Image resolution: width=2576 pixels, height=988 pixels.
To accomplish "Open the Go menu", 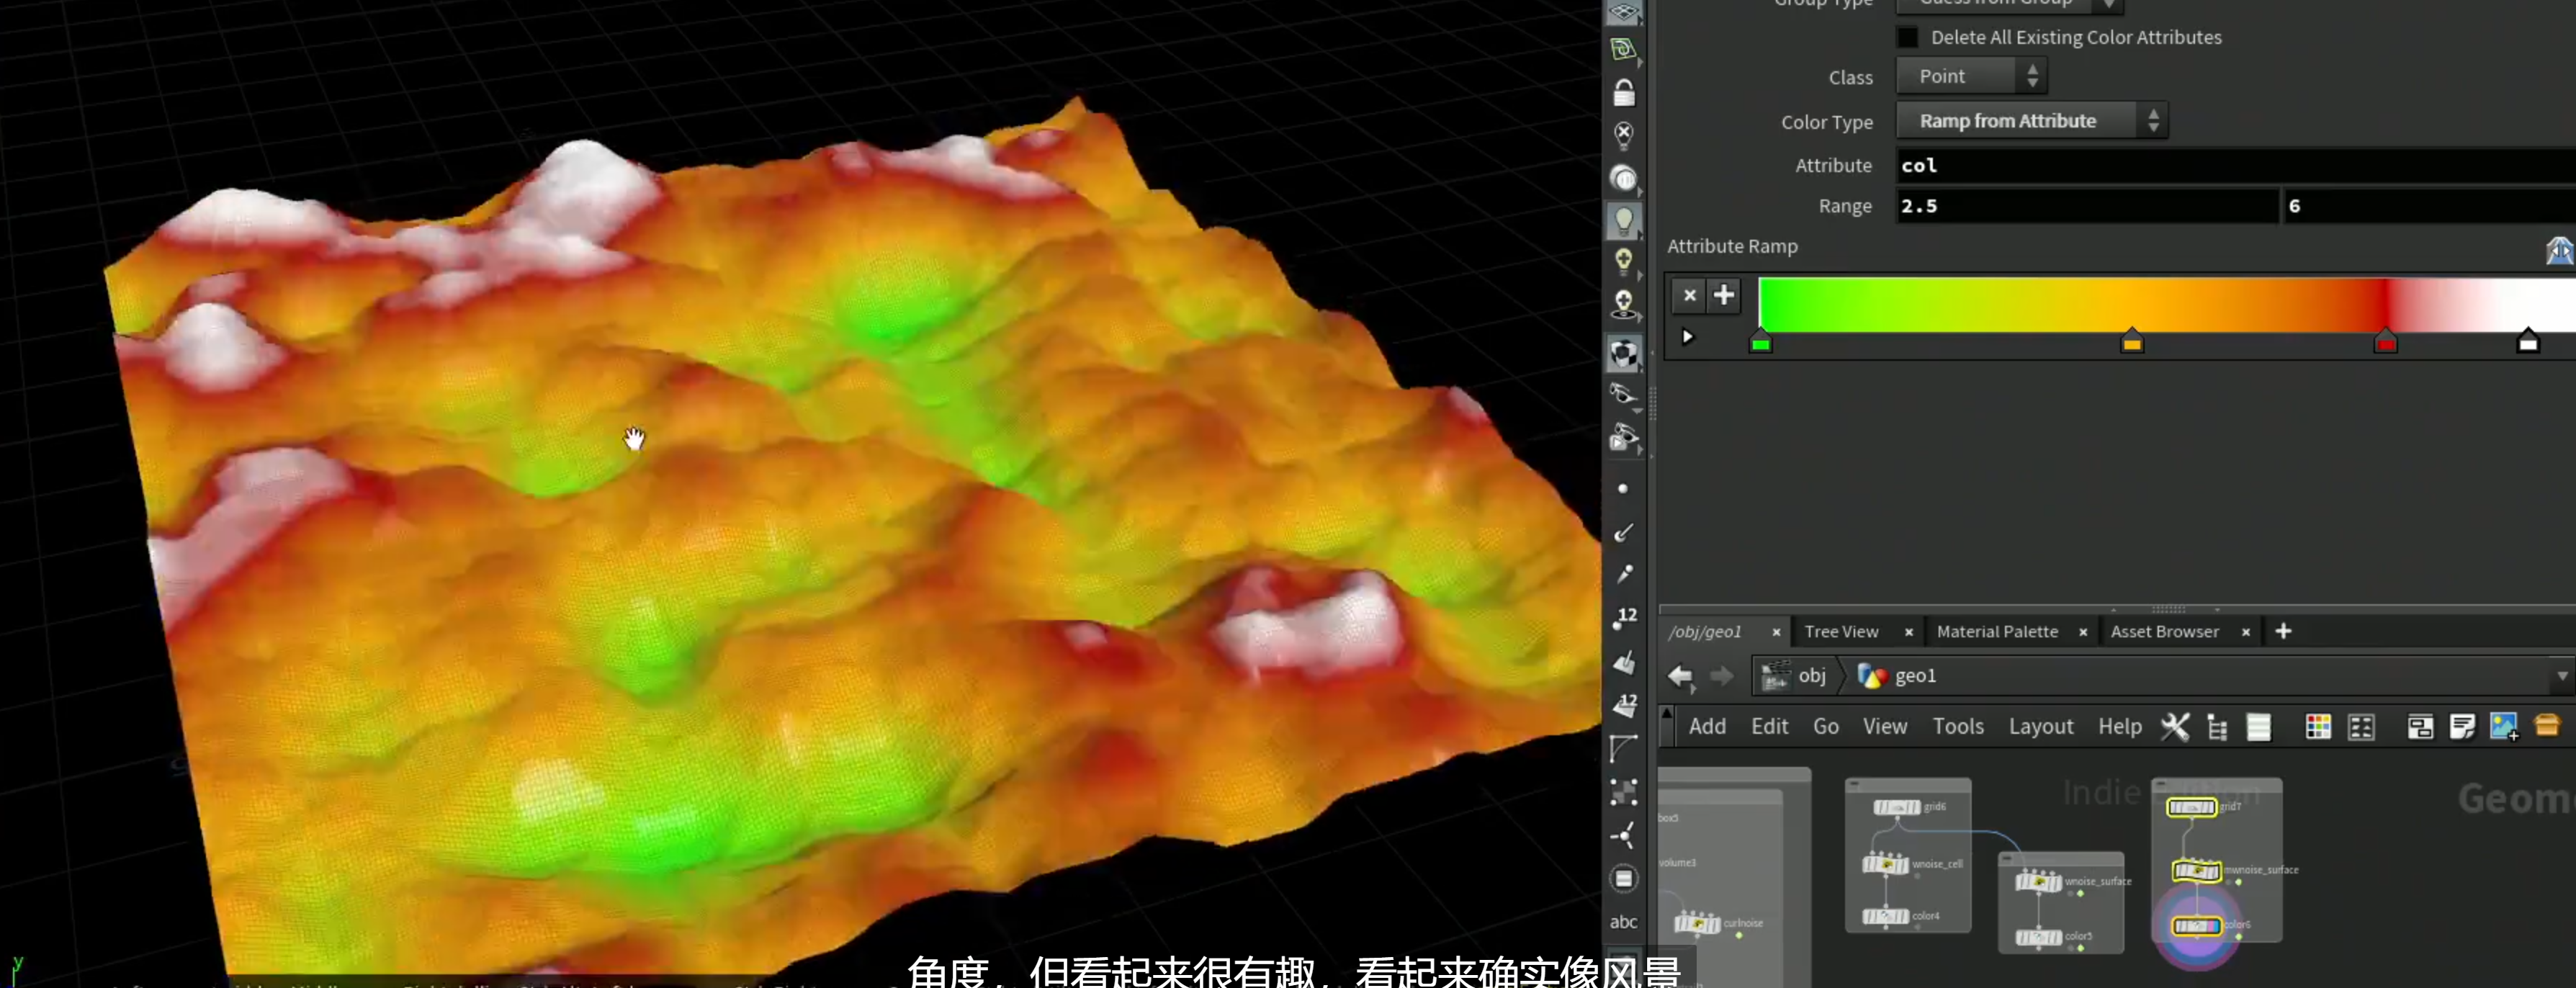I will pos(1825,727).
